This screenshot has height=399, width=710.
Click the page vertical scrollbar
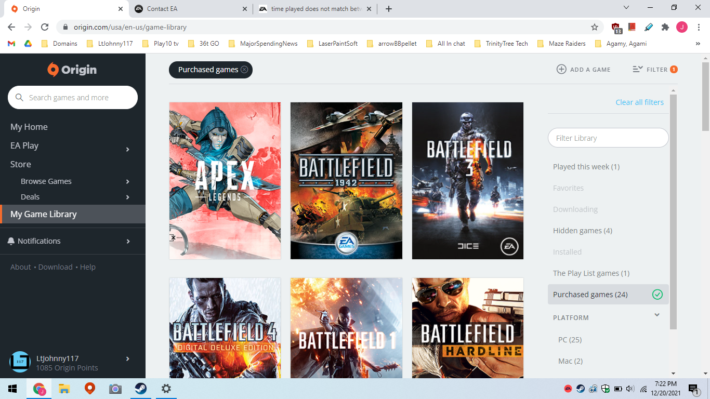click(705, 96)
